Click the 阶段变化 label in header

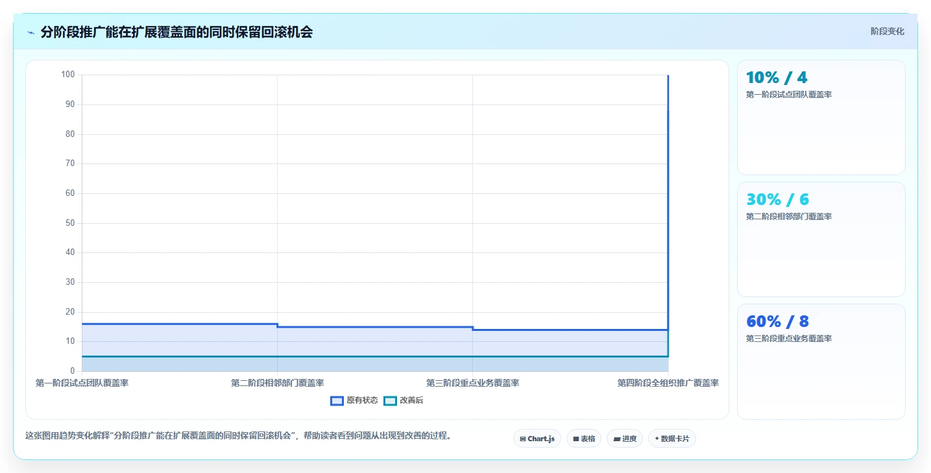pos(887,32)
